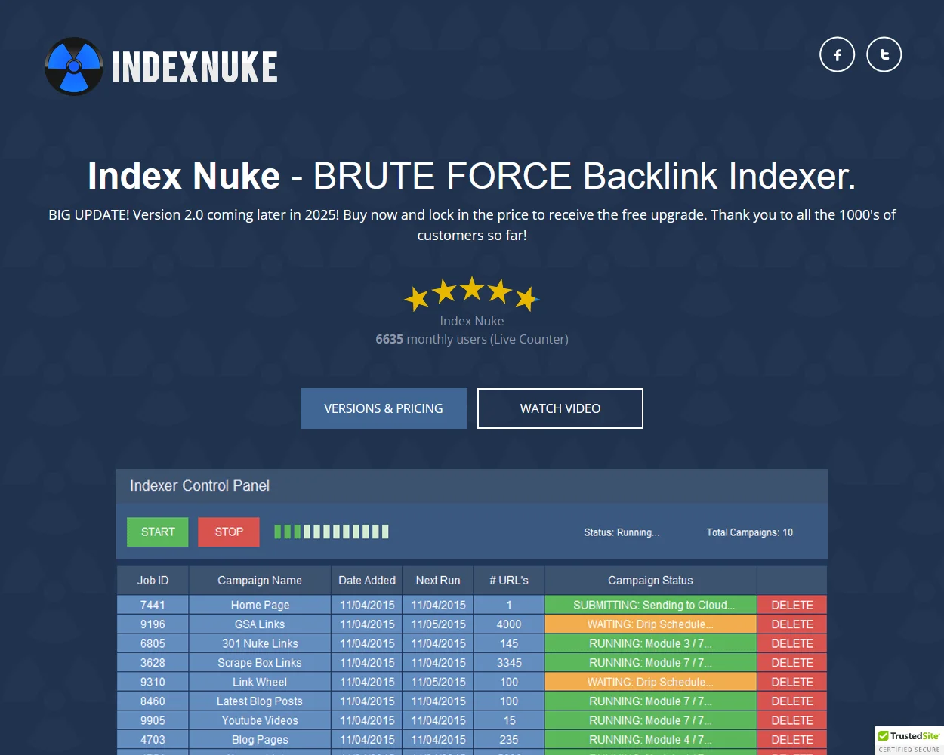Image resolution: width=944 pixels, height=755 pixels.
Task: Click the 3345 URL count cell
Action: click(509, 663)
